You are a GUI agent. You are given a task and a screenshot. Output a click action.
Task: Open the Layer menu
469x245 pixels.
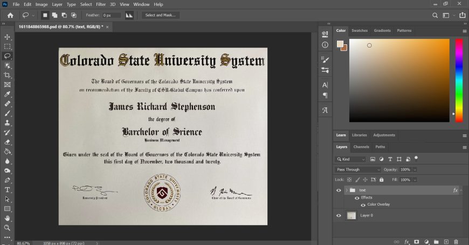(57, 4)
